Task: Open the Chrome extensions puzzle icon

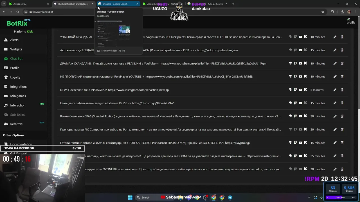Action: point(332,12)
